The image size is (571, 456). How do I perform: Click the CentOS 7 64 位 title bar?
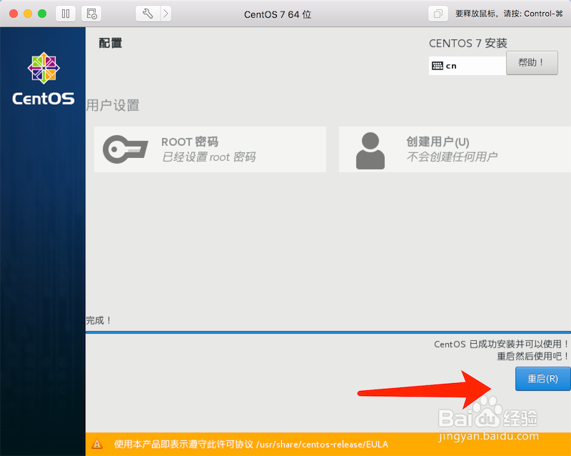coord(278,13)
